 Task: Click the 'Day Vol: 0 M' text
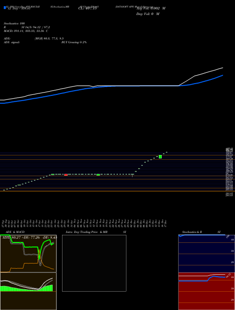point(148,14)
